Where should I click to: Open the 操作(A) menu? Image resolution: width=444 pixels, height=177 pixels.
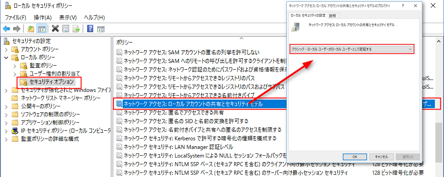(42, 18)
